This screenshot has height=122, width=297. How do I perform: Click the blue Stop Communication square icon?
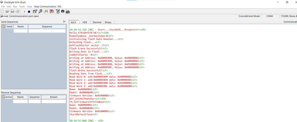[x=29, y=12]
